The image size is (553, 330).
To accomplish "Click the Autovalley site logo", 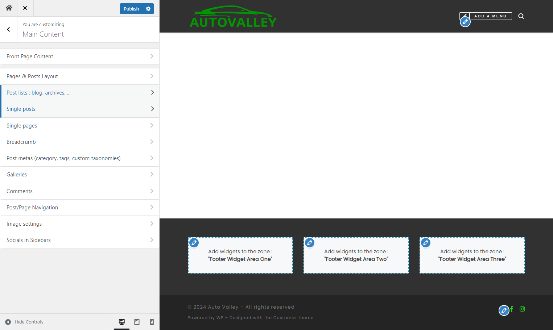I will click(x=233, y=17).
